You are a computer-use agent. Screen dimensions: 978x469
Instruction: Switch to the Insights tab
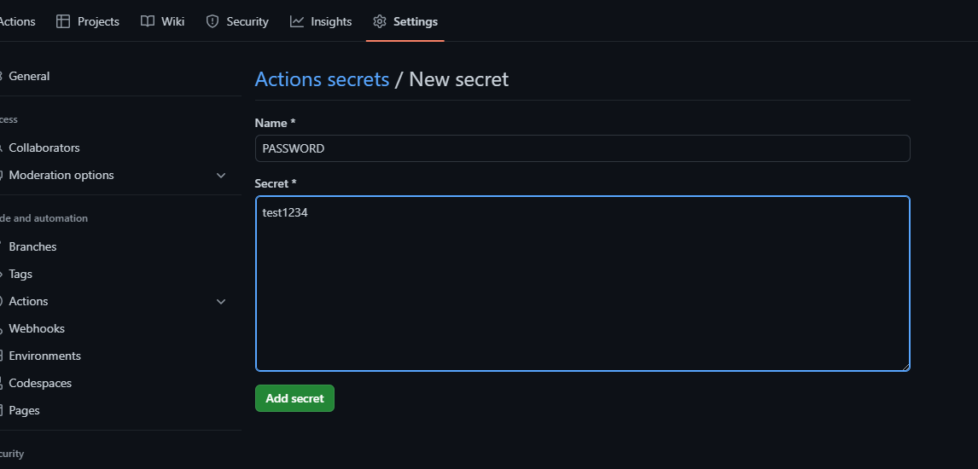click(321, 21)
